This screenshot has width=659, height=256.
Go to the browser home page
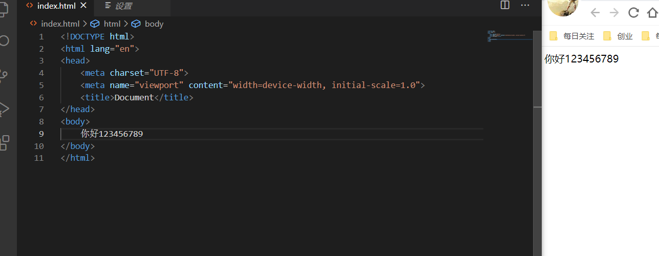[x=652, y=13]
